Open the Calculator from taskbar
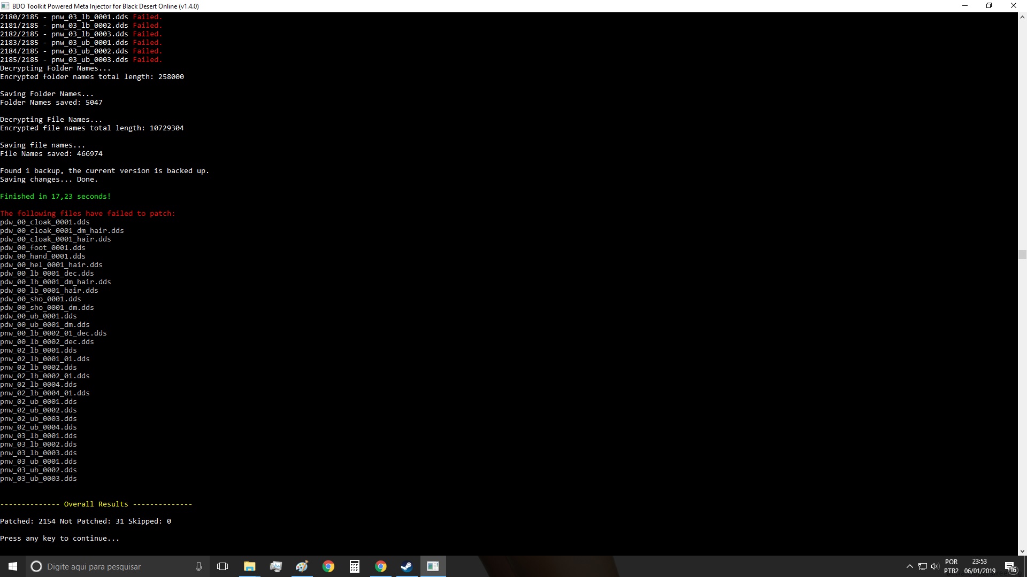Image resolution: width=1027 pixels, height=577 pixels. pos(354,566)
